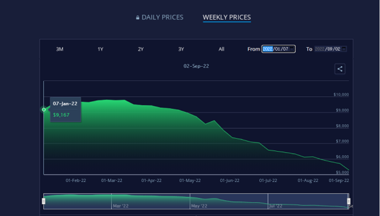Click the month segment in From date

(x=278, y=49)
